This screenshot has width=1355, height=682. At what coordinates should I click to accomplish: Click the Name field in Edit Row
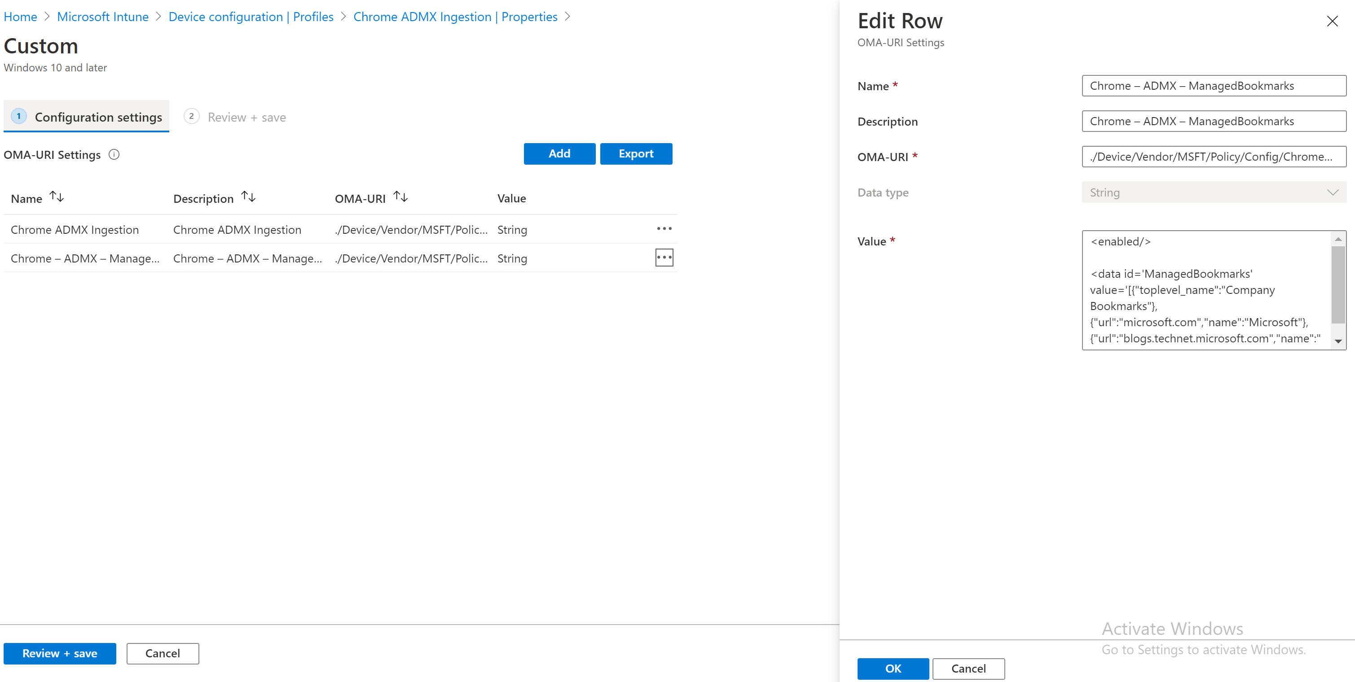click(x=1213, y=86)
